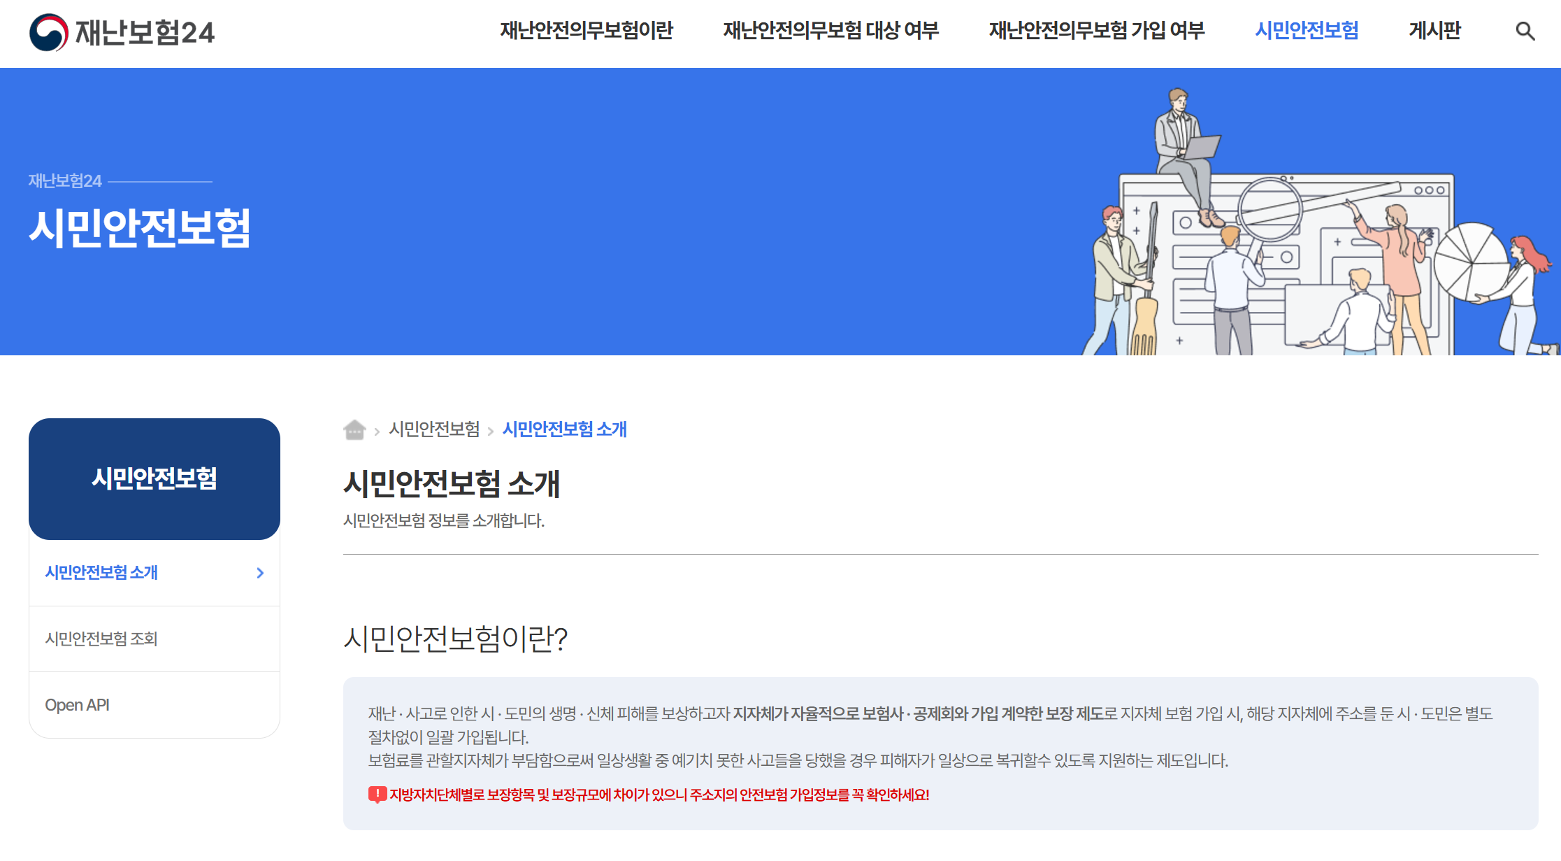Open the Open API sidebar link

[76, 704]
